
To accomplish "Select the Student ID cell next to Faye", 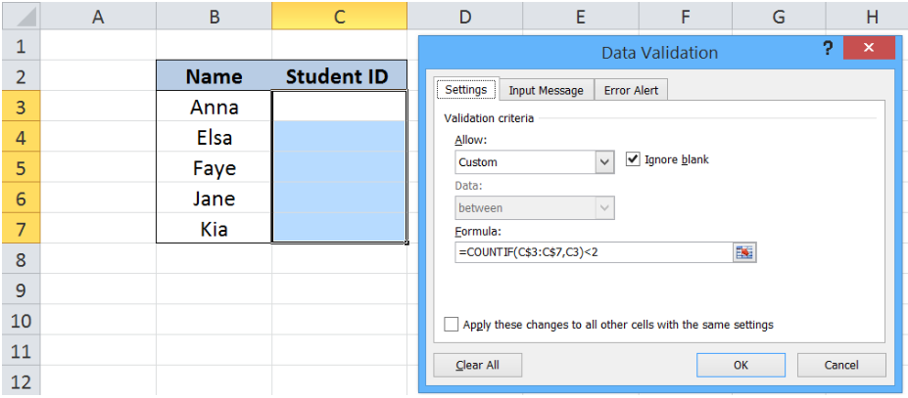I will (339, 168).
